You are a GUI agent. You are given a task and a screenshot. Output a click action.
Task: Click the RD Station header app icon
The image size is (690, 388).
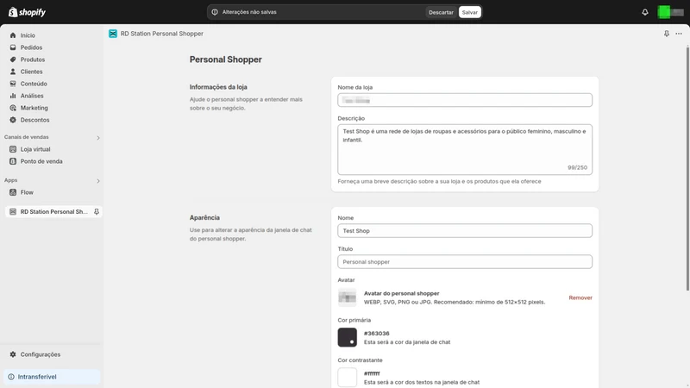[113, 34]
